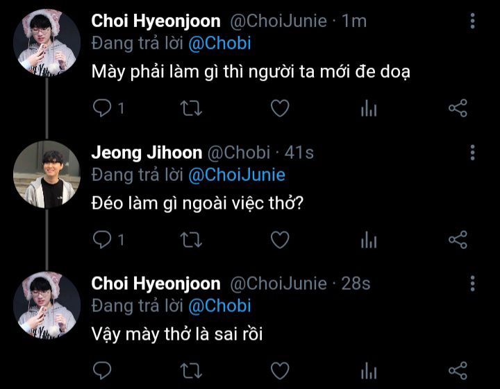Open Choi Hyeonjoon's profile name in the last tweet
Image resolution: width=500 pixels, height=389 pixels.
pos(156,284)
